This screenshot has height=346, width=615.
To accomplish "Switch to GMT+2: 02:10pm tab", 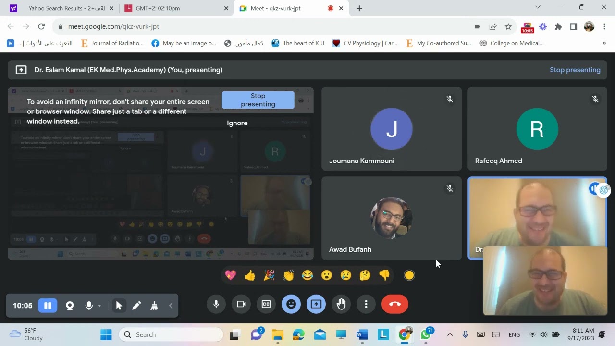I will (x=176, y=8).
